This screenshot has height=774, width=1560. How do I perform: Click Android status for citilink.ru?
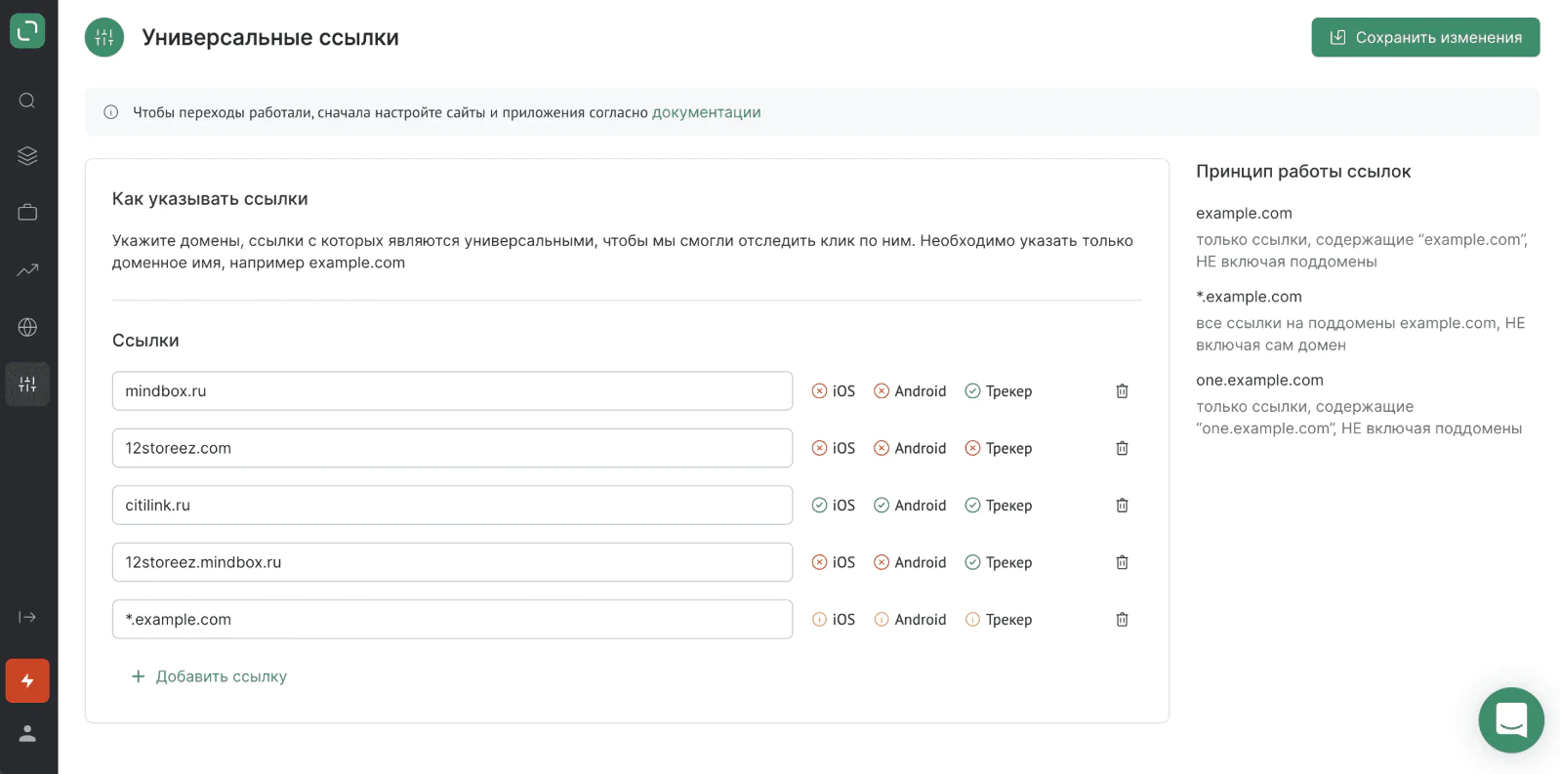(x=910, y=506)
